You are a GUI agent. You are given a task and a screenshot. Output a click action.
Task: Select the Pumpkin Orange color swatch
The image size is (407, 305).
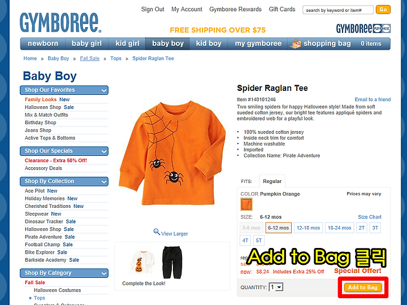point(246,204)
